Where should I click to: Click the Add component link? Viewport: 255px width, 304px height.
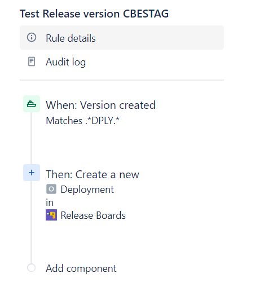click(81, 268)
